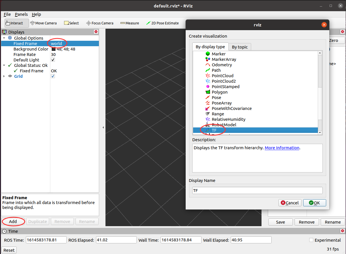Viewport: 346px width, 254px height.
Task: Activate the Focus Camera tool
Action: [100, 23]
